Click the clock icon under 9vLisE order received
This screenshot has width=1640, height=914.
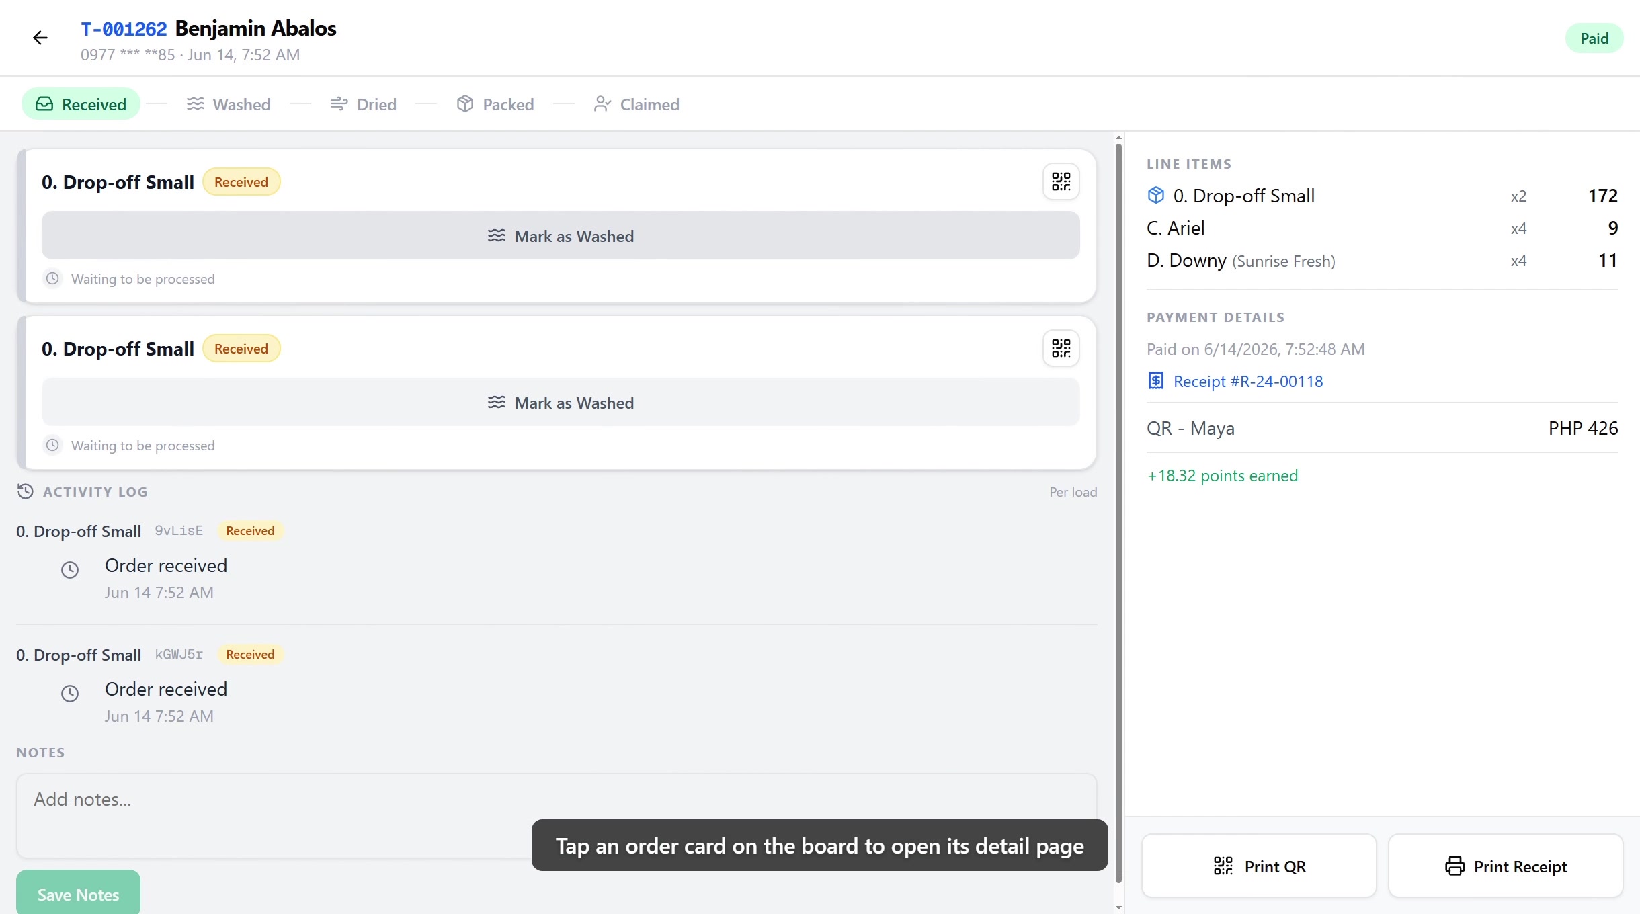70,570
